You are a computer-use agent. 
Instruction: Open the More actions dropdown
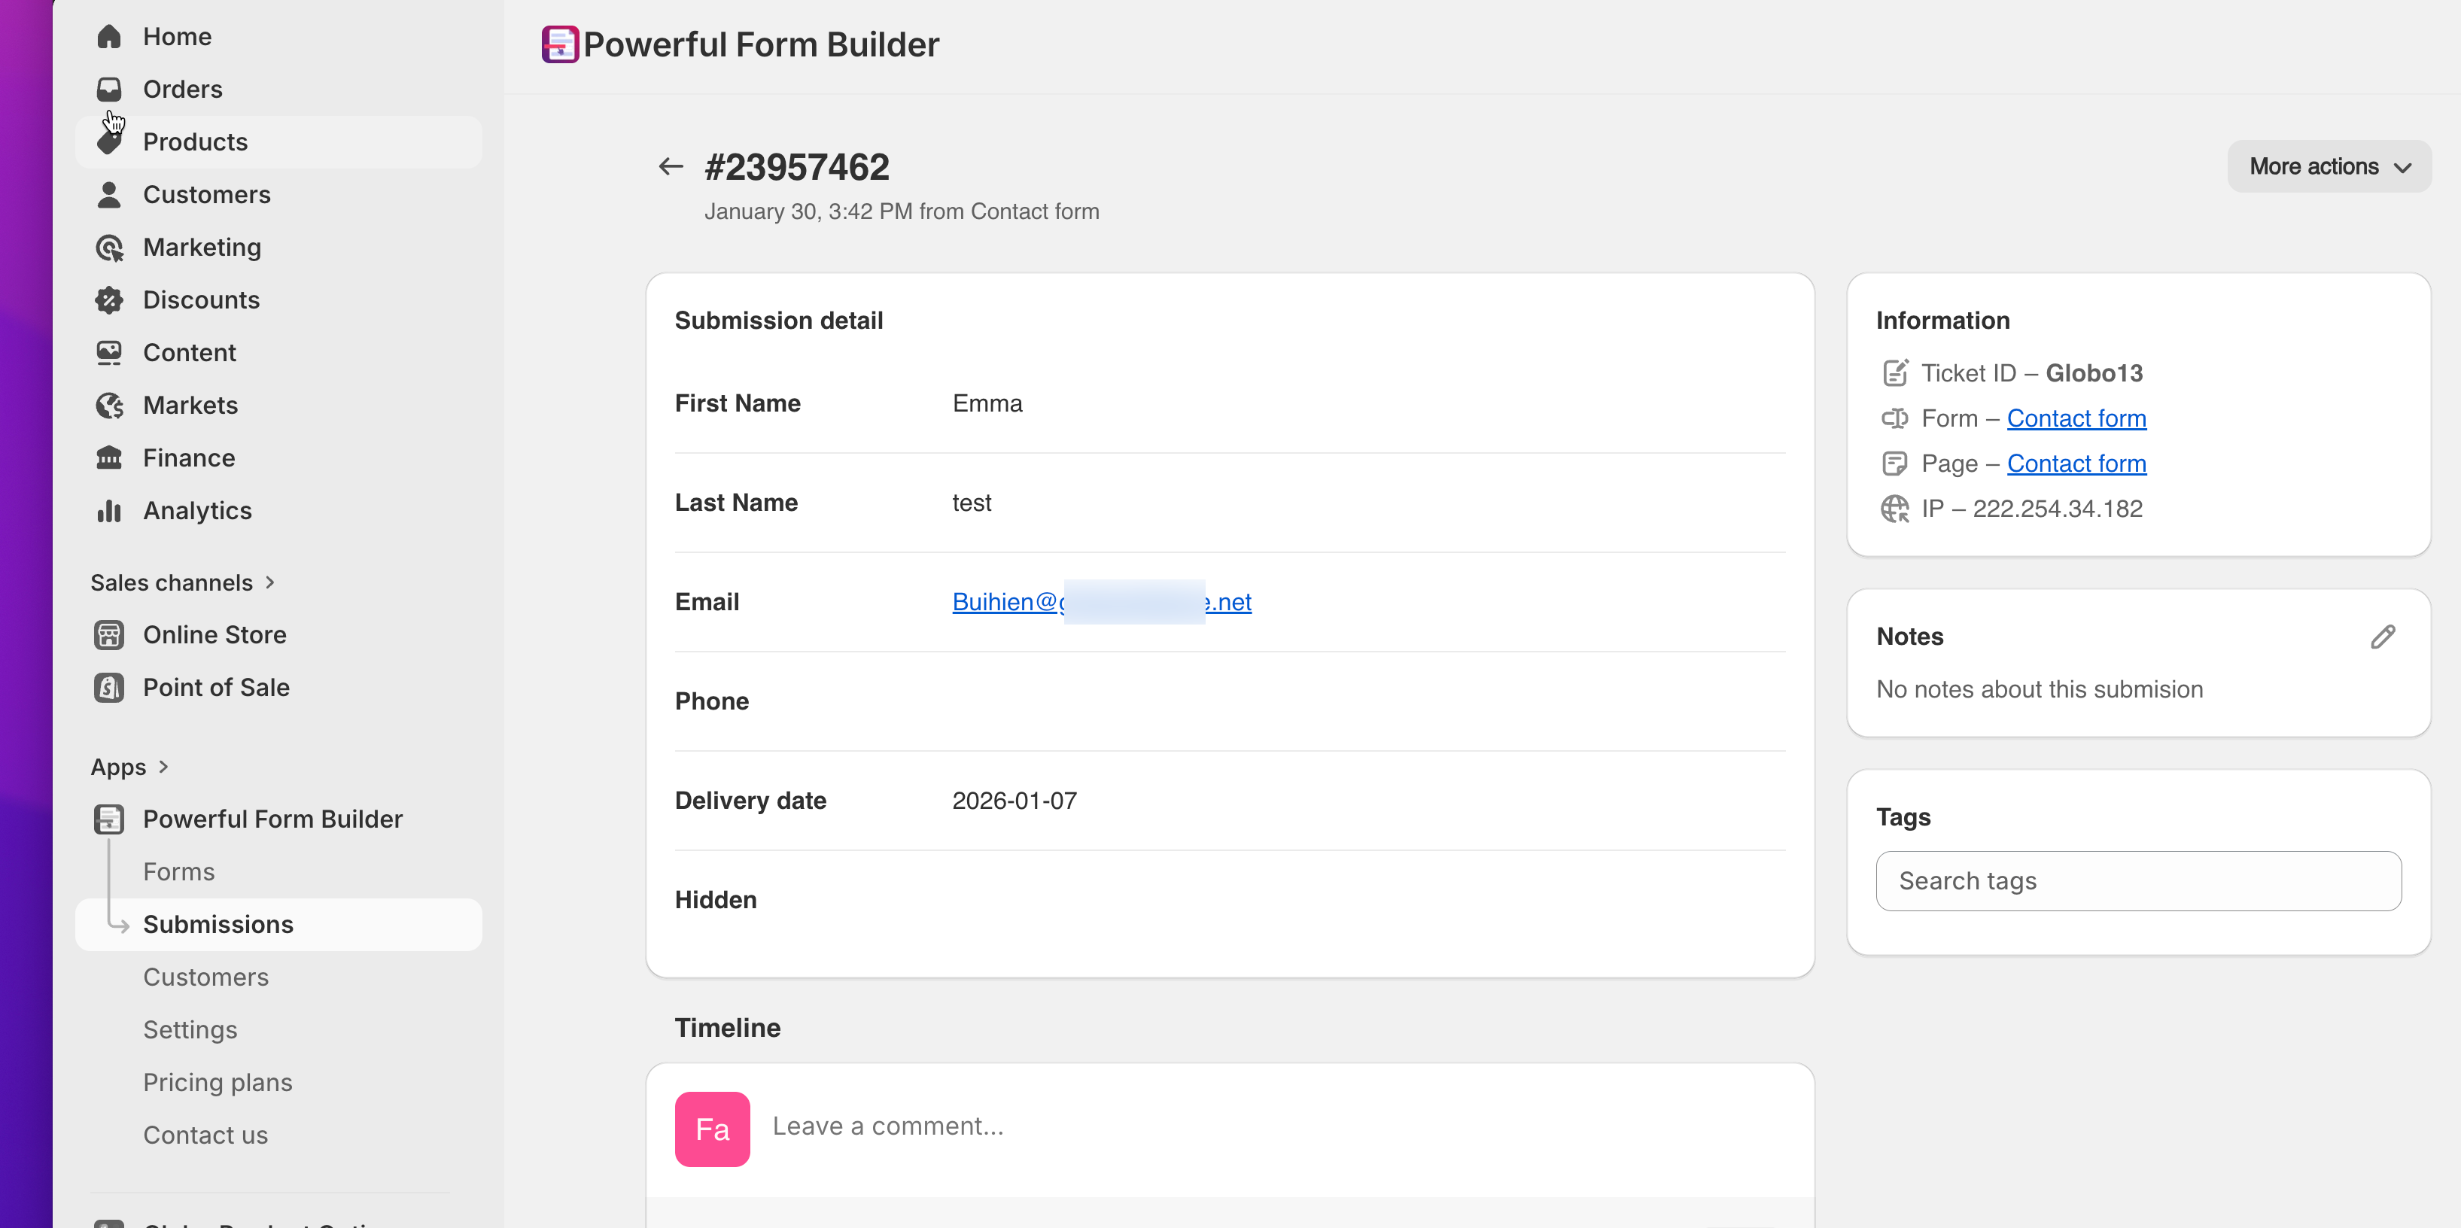click(x=2329, y=167)
